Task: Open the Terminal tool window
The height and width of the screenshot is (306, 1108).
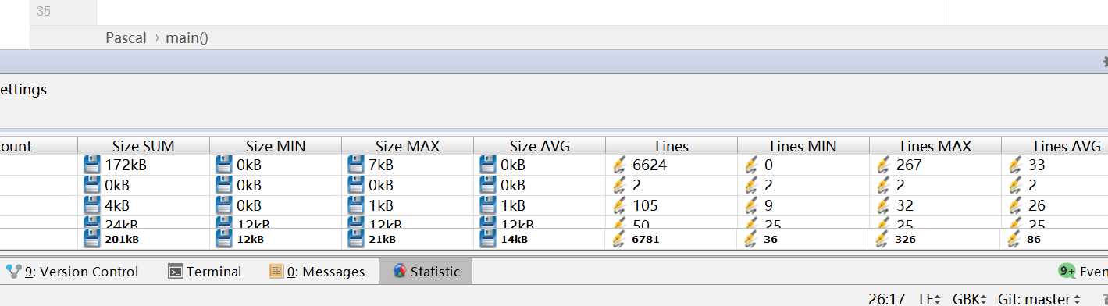Action: pos(205,271)
